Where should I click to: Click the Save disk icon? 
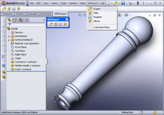pos(123,3)
